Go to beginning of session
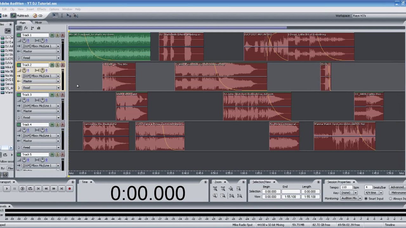Viewport: 406px width, 228px height. [x=38, y=189]
